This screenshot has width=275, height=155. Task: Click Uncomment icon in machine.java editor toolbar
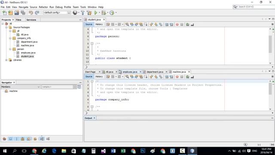192,77
